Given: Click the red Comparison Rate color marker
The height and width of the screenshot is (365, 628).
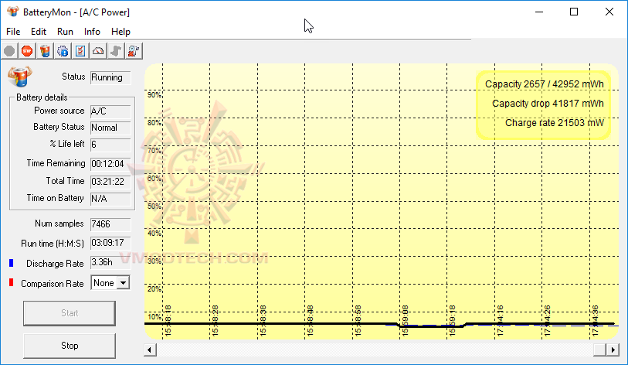Looking at the screenshot, I should (12, 283).
